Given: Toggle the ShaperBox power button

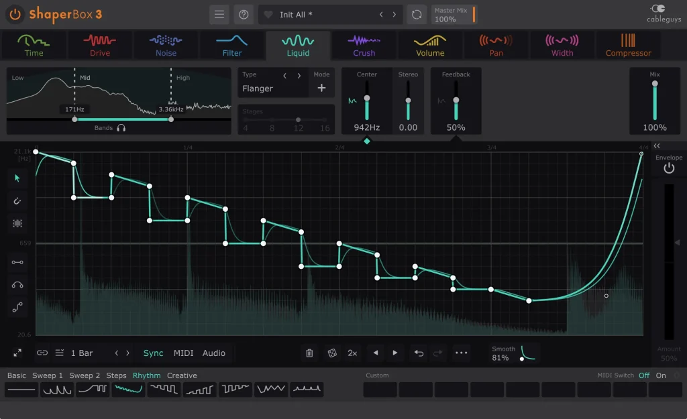Looking at the screenshot, I should [x=15, y=15].
